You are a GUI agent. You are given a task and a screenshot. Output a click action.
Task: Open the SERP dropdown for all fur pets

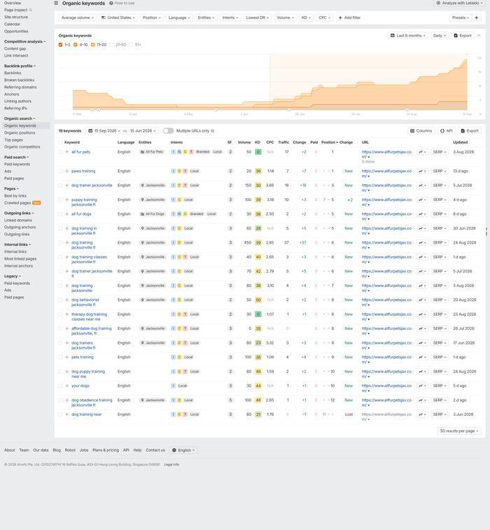pos(440,152)
